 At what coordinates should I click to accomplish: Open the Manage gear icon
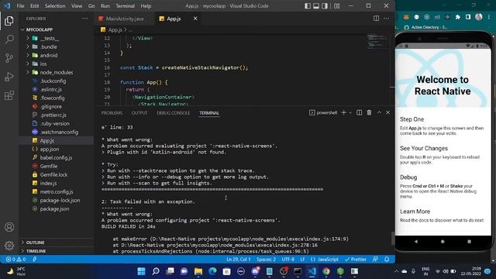click(x=9, y=245)
